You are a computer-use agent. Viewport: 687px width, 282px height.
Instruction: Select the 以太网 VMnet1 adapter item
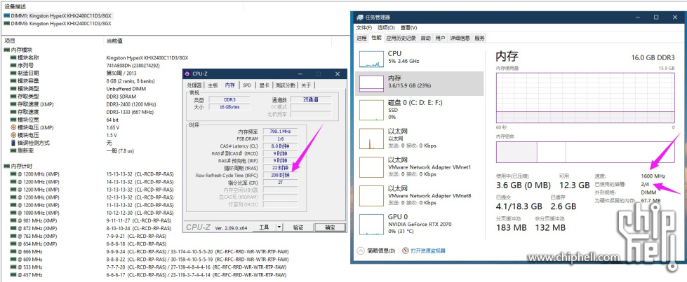tap(420, 167)
